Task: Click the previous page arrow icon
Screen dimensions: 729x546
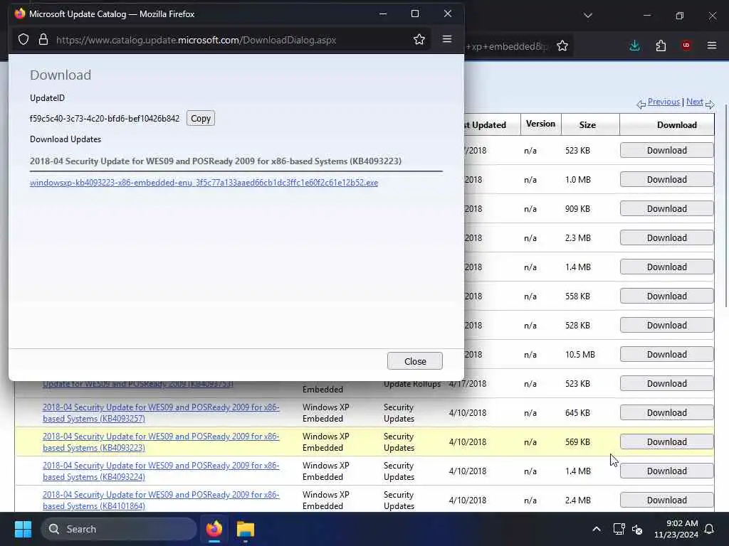Action: (x=641, y=104)
